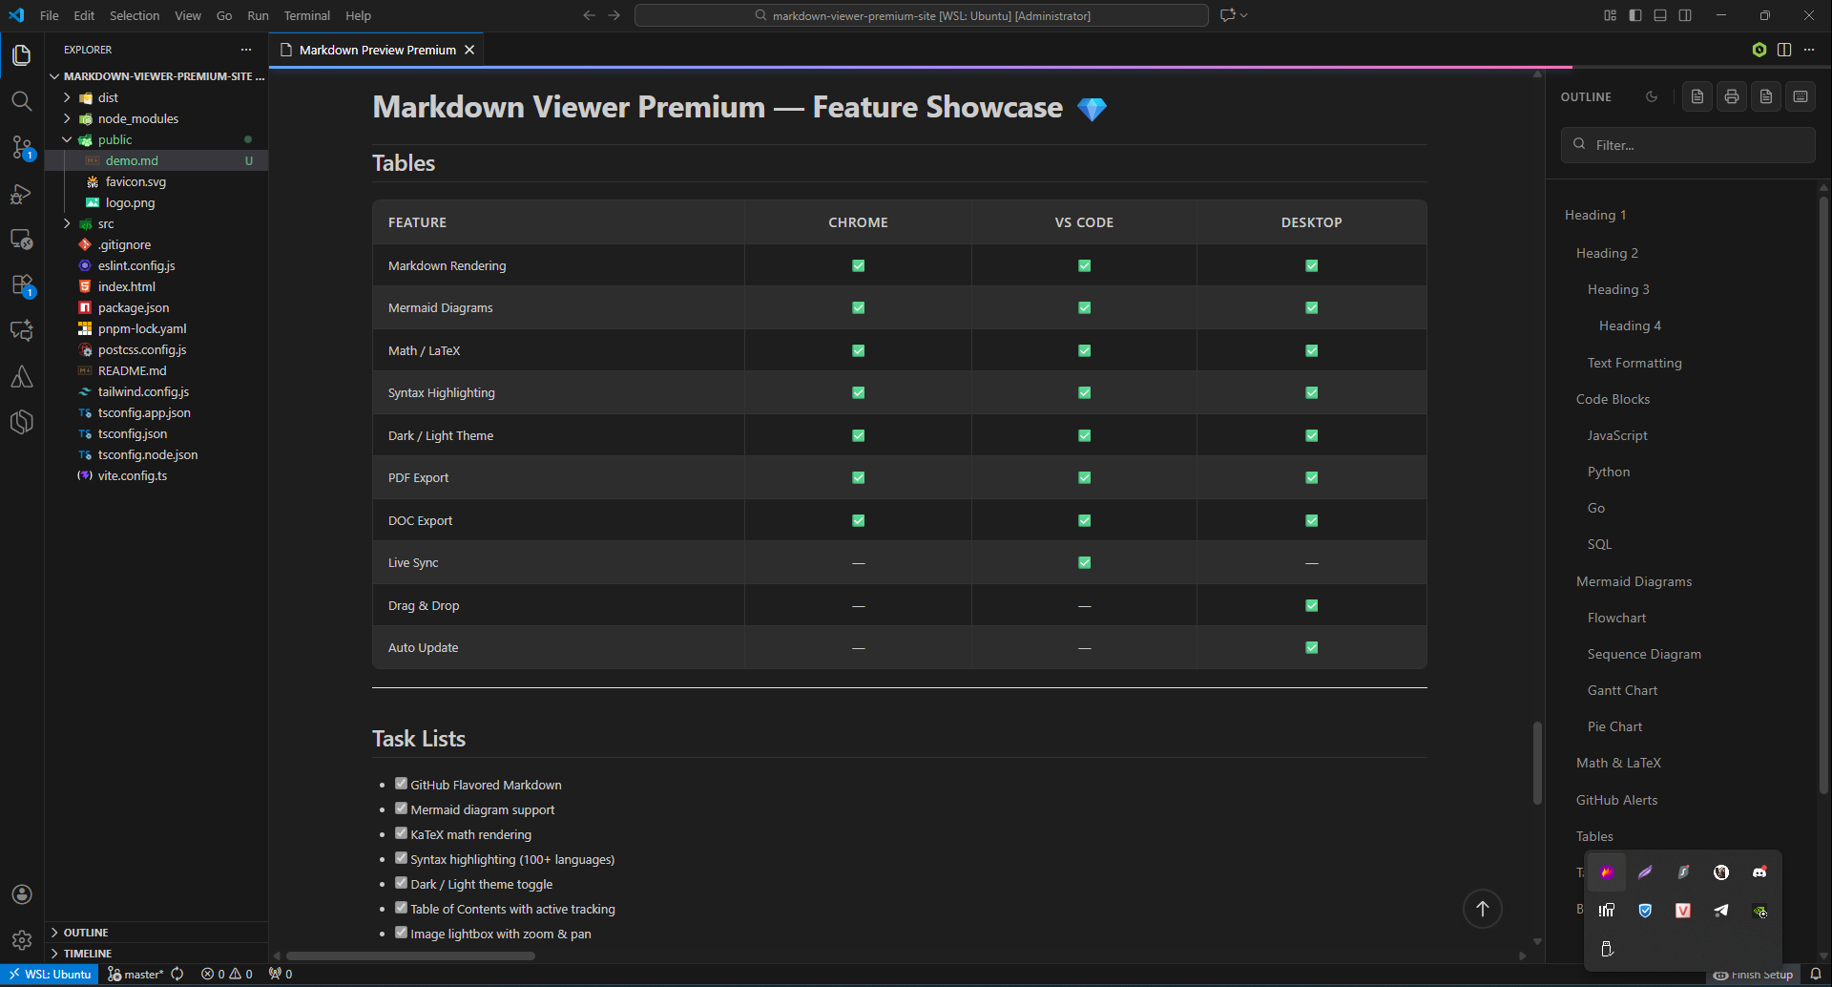The width and height of the screenshot is (1832, 987).
Task: Open the Run menu
Action: pyautogui.click(x=258, y=15)
